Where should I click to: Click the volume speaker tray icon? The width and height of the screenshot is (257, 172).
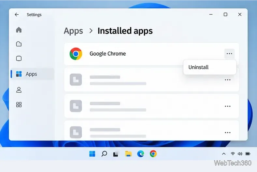click(240, 154)
